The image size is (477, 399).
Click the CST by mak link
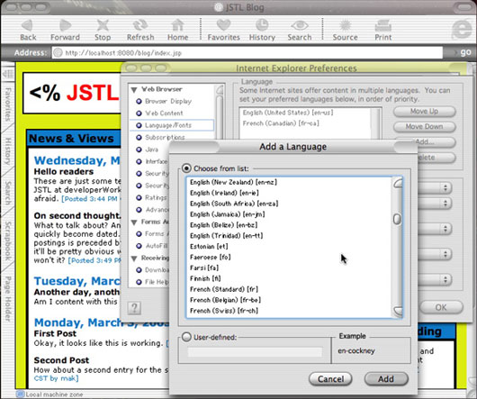pos(57,378)
